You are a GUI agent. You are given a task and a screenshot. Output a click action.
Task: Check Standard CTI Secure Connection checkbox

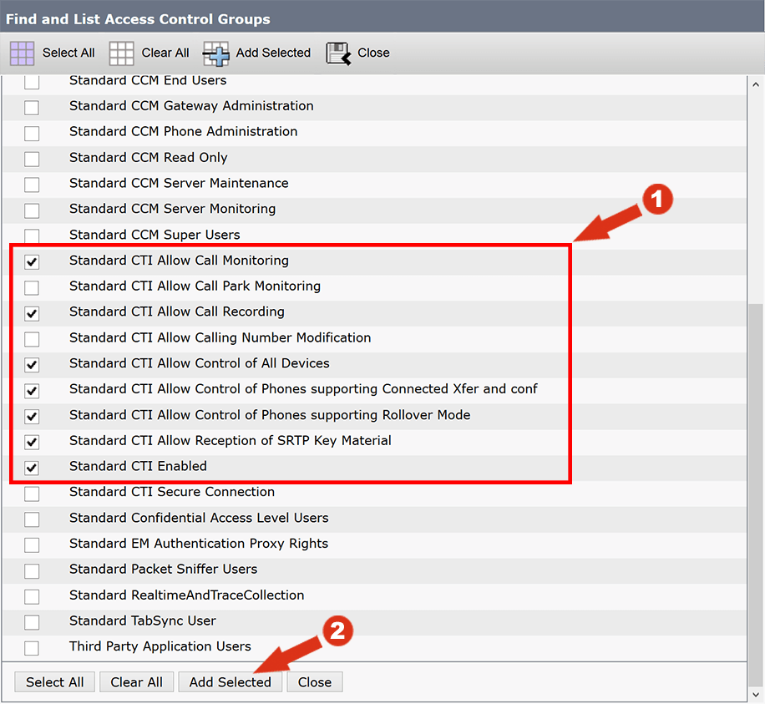(x=32, y=494)
